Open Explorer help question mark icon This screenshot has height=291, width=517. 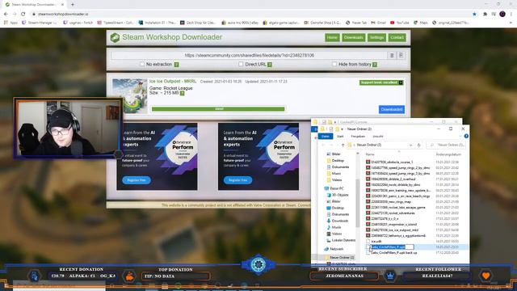(x=466, y=136)
